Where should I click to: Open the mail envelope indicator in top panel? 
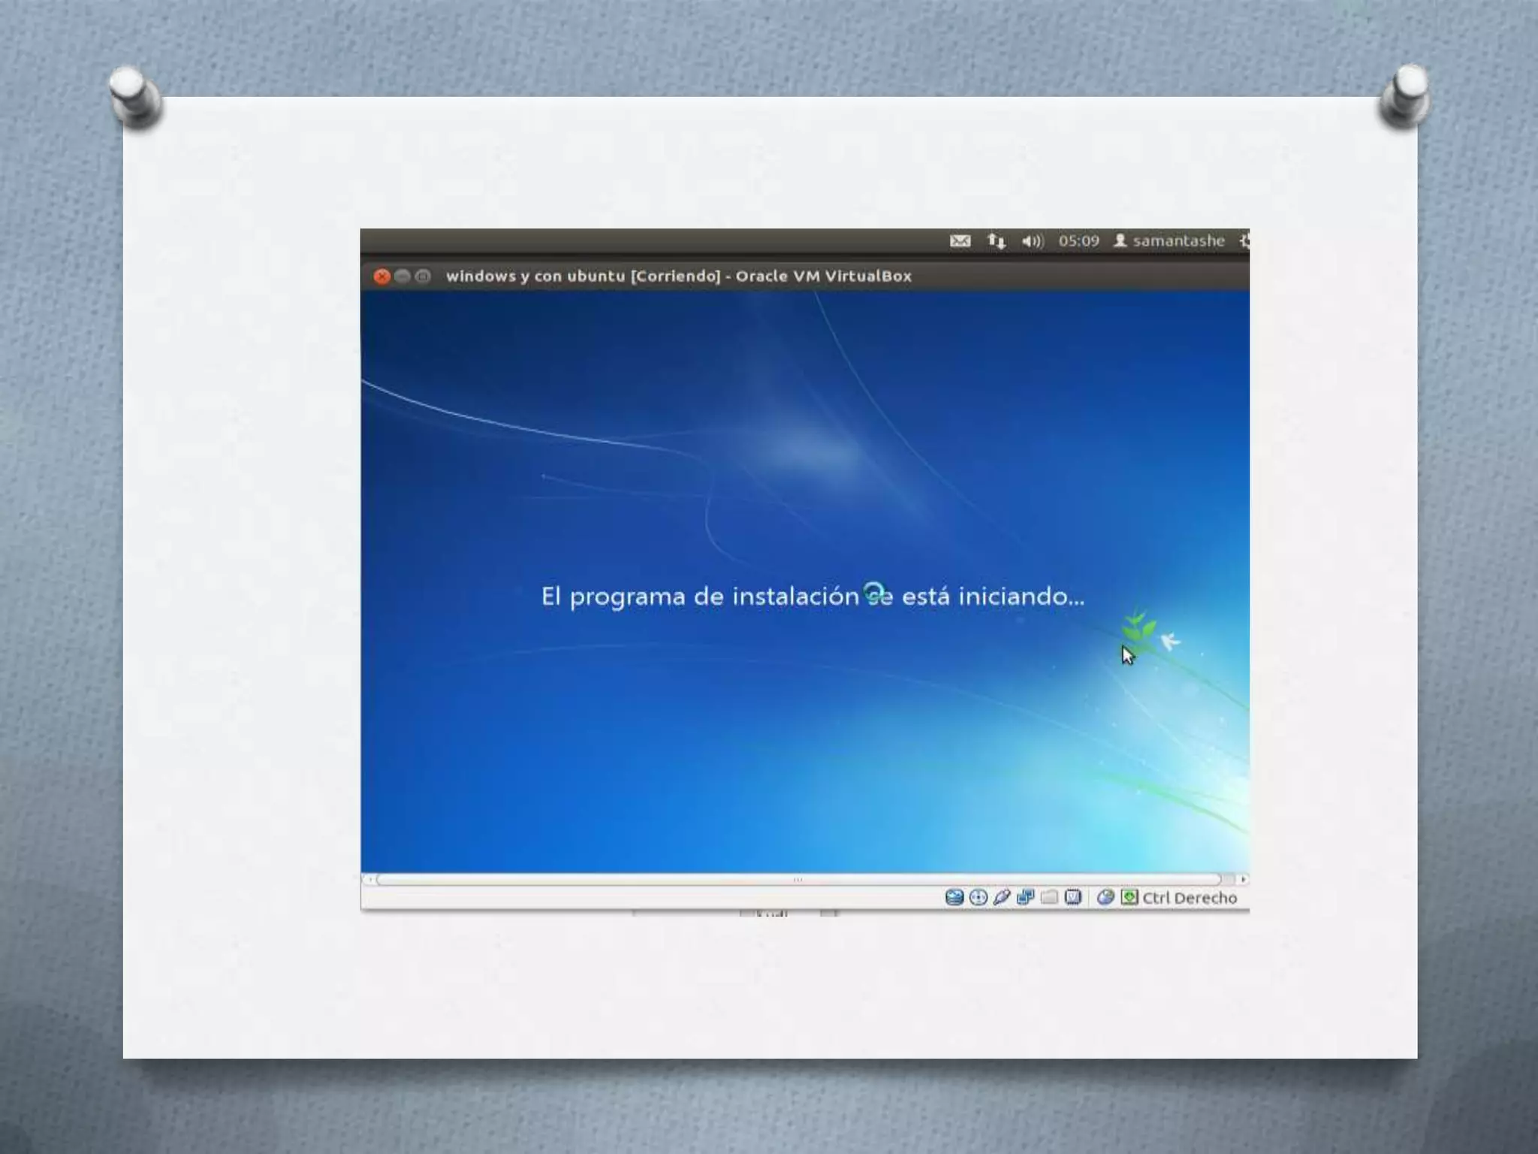(x=960, y=240)
